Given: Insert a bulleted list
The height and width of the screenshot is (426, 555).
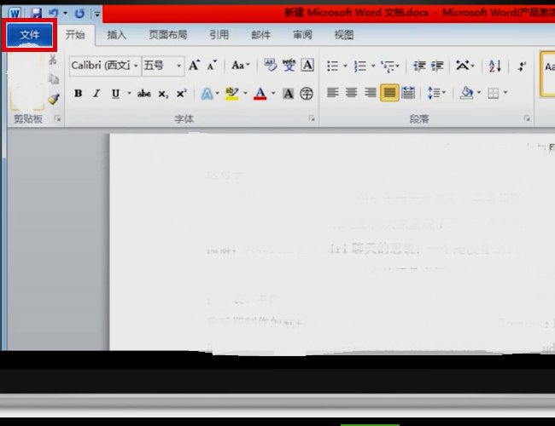Looking at the screenshot, I should coord(333,66).
